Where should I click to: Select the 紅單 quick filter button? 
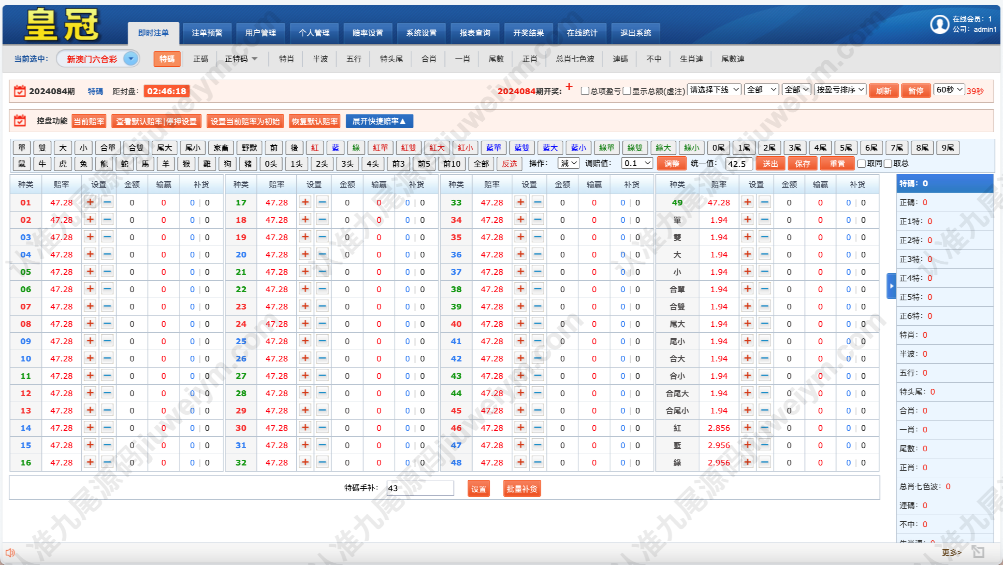[x=380, y=148]
